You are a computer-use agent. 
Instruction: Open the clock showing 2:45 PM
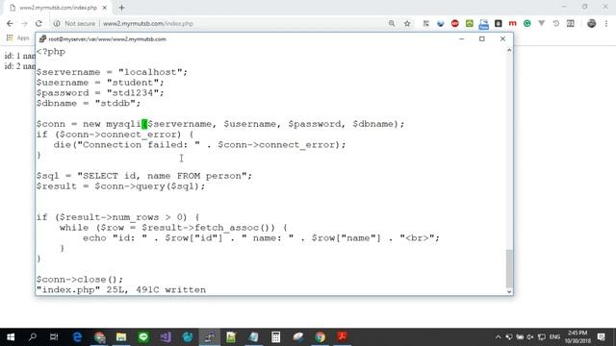577,337
